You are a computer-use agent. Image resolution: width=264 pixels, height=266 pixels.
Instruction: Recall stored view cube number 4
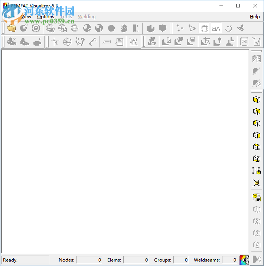click(x=257, y=245)
